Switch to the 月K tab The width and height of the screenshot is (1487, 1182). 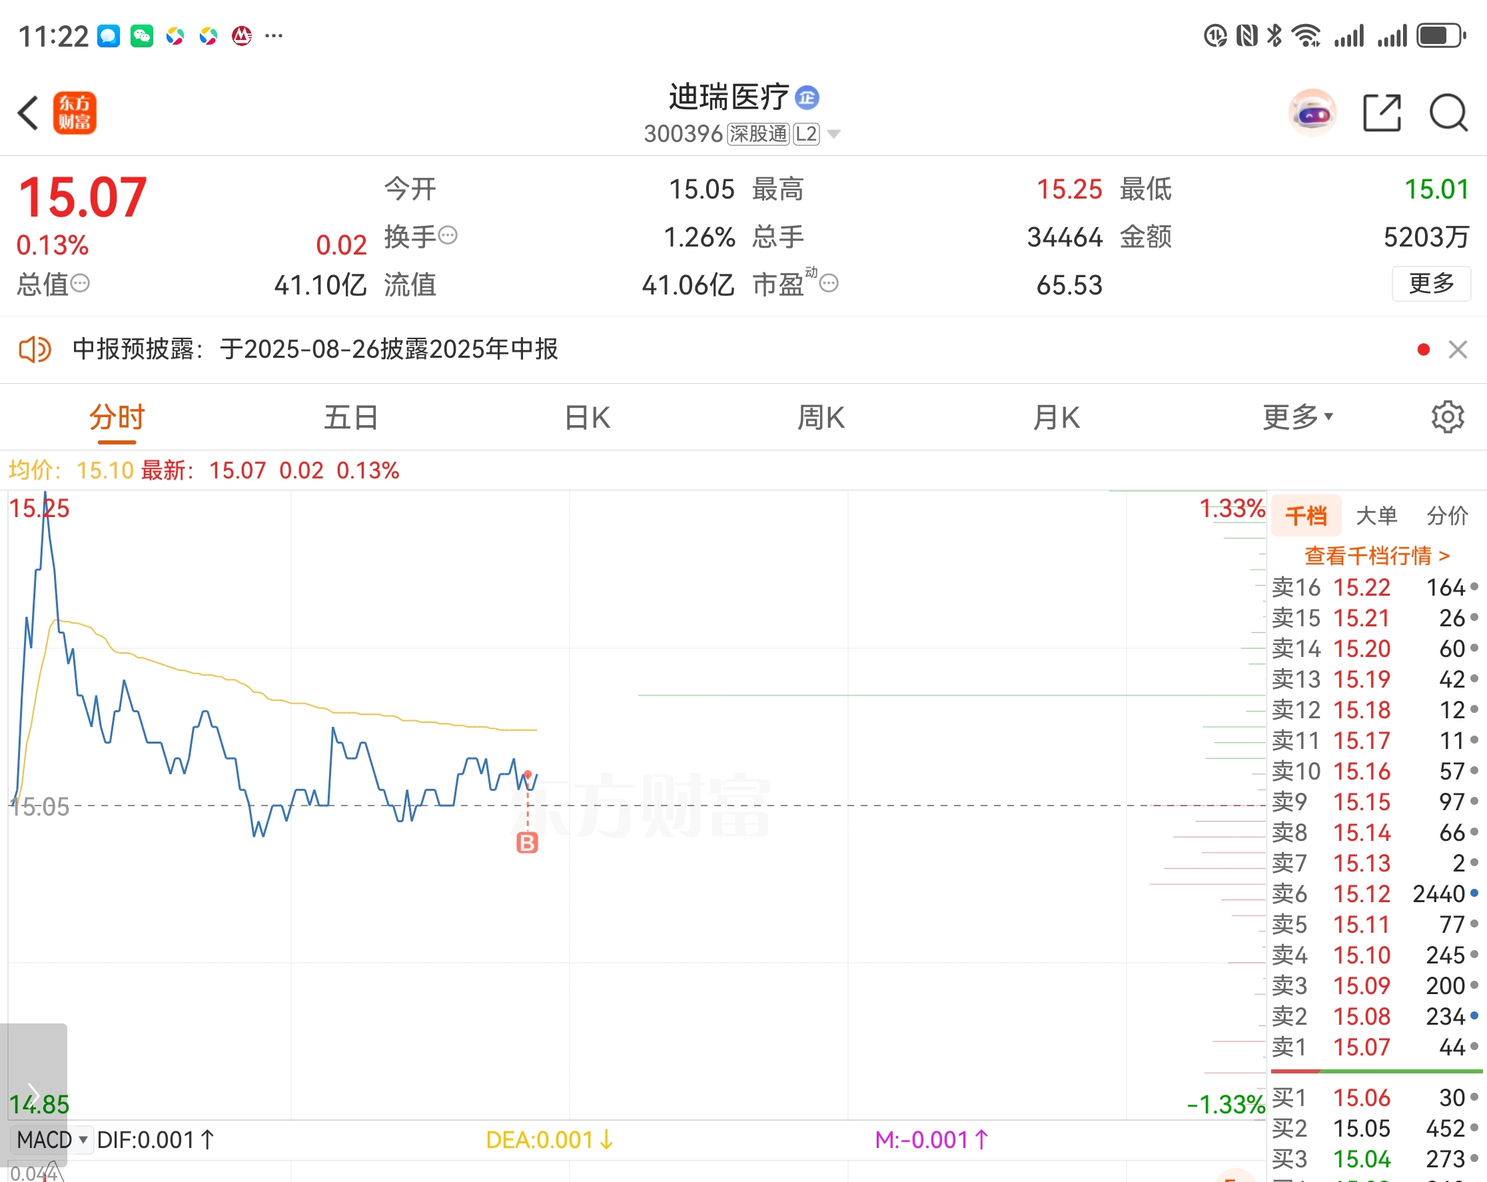(x=1056, y=417)
